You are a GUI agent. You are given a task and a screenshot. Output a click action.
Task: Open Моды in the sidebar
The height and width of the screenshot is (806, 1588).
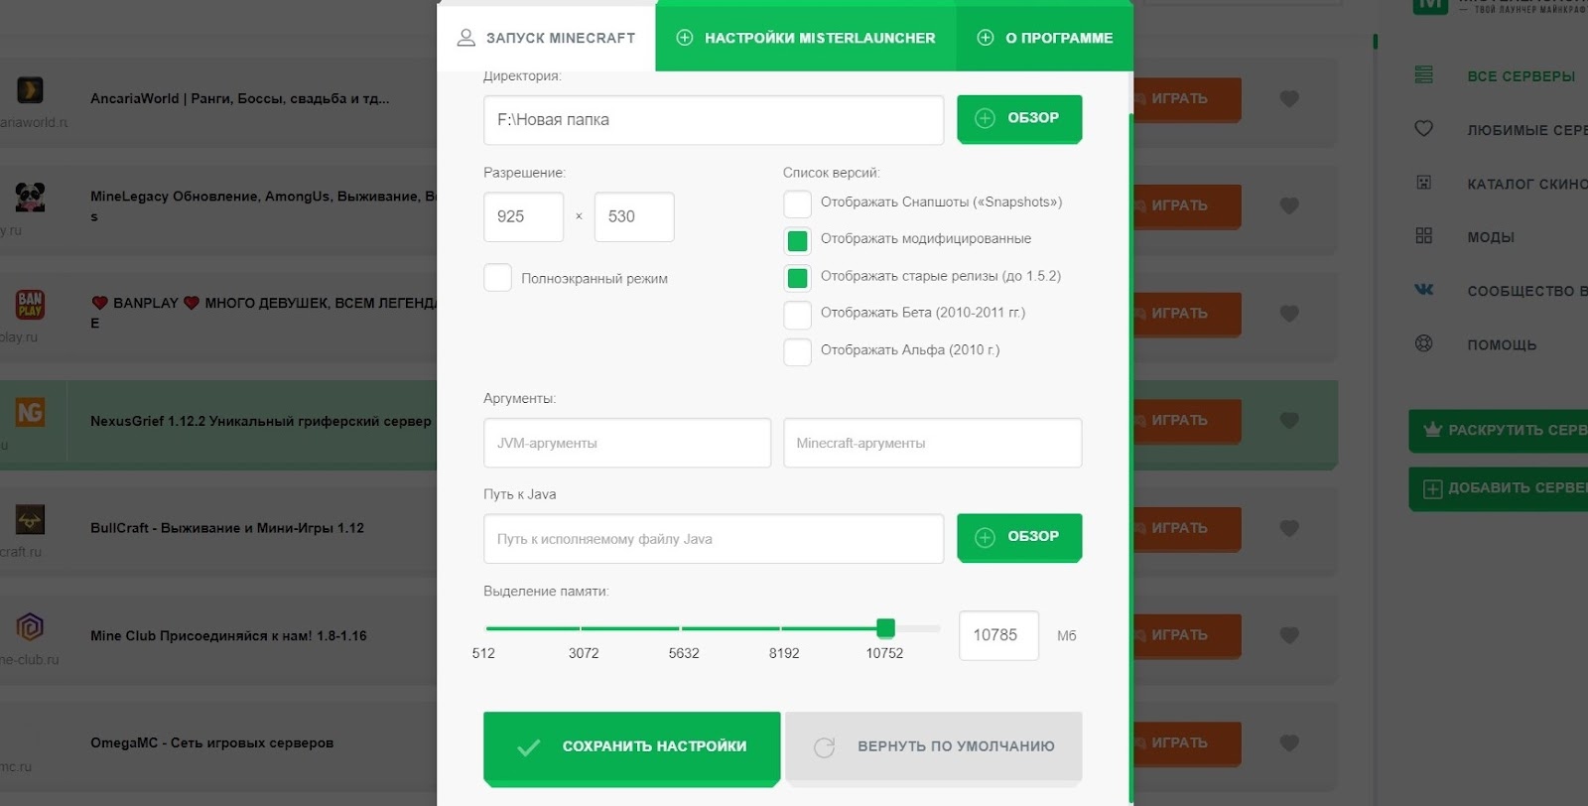(x=1491, y=237)
